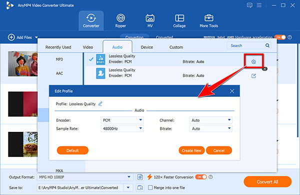Open the MV maker module
Viewport: 300px width, 195px height.
150,21
